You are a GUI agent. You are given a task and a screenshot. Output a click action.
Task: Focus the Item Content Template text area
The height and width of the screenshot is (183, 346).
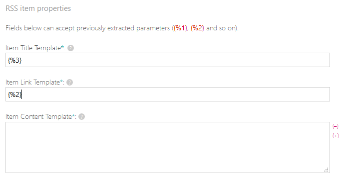pyautogui.click(x=168, y=147)
